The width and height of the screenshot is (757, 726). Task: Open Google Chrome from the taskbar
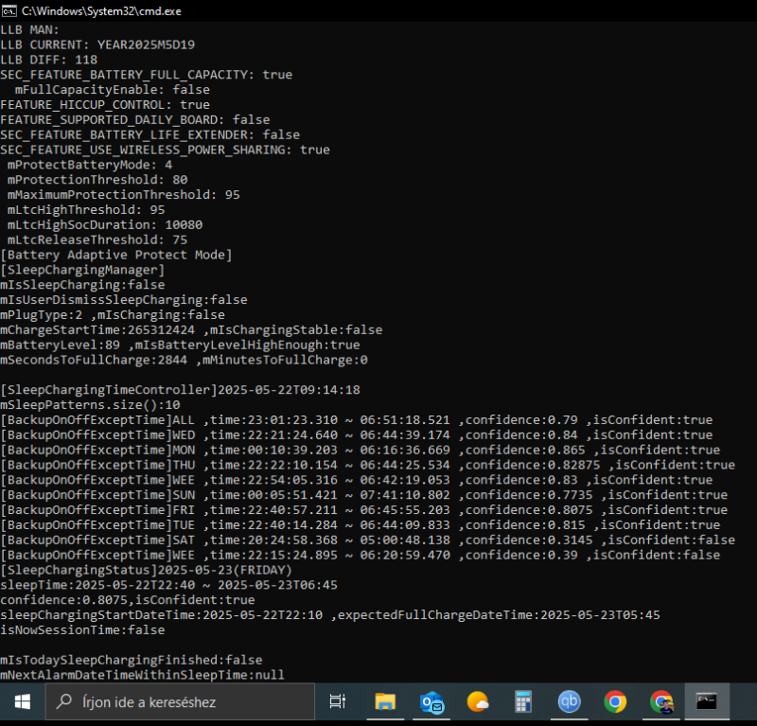click(615, 701)
